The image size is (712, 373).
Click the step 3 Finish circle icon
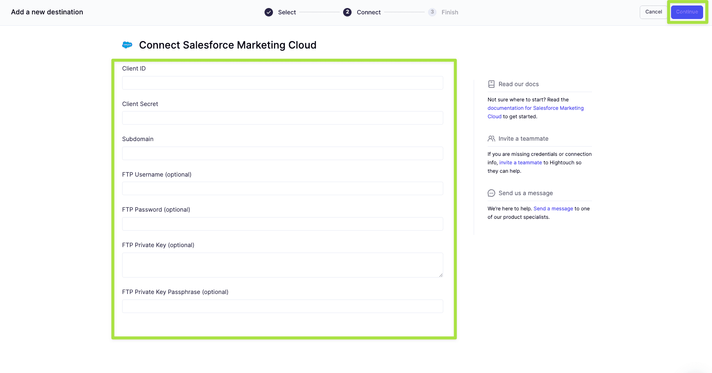click(432, 12)
